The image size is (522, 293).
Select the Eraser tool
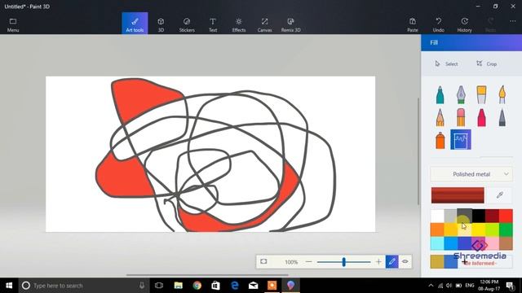(x=461, y=117)
